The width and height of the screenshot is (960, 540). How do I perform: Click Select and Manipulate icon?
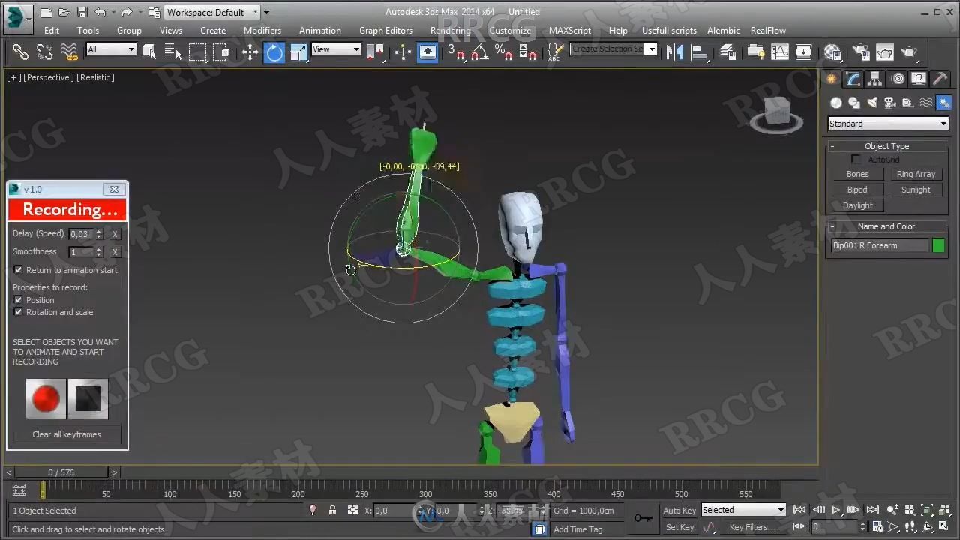coord(403,52)
